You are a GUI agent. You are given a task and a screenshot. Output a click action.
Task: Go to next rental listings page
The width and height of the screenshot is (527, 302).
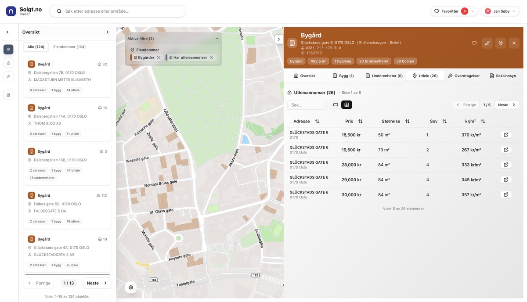(507, 105)
